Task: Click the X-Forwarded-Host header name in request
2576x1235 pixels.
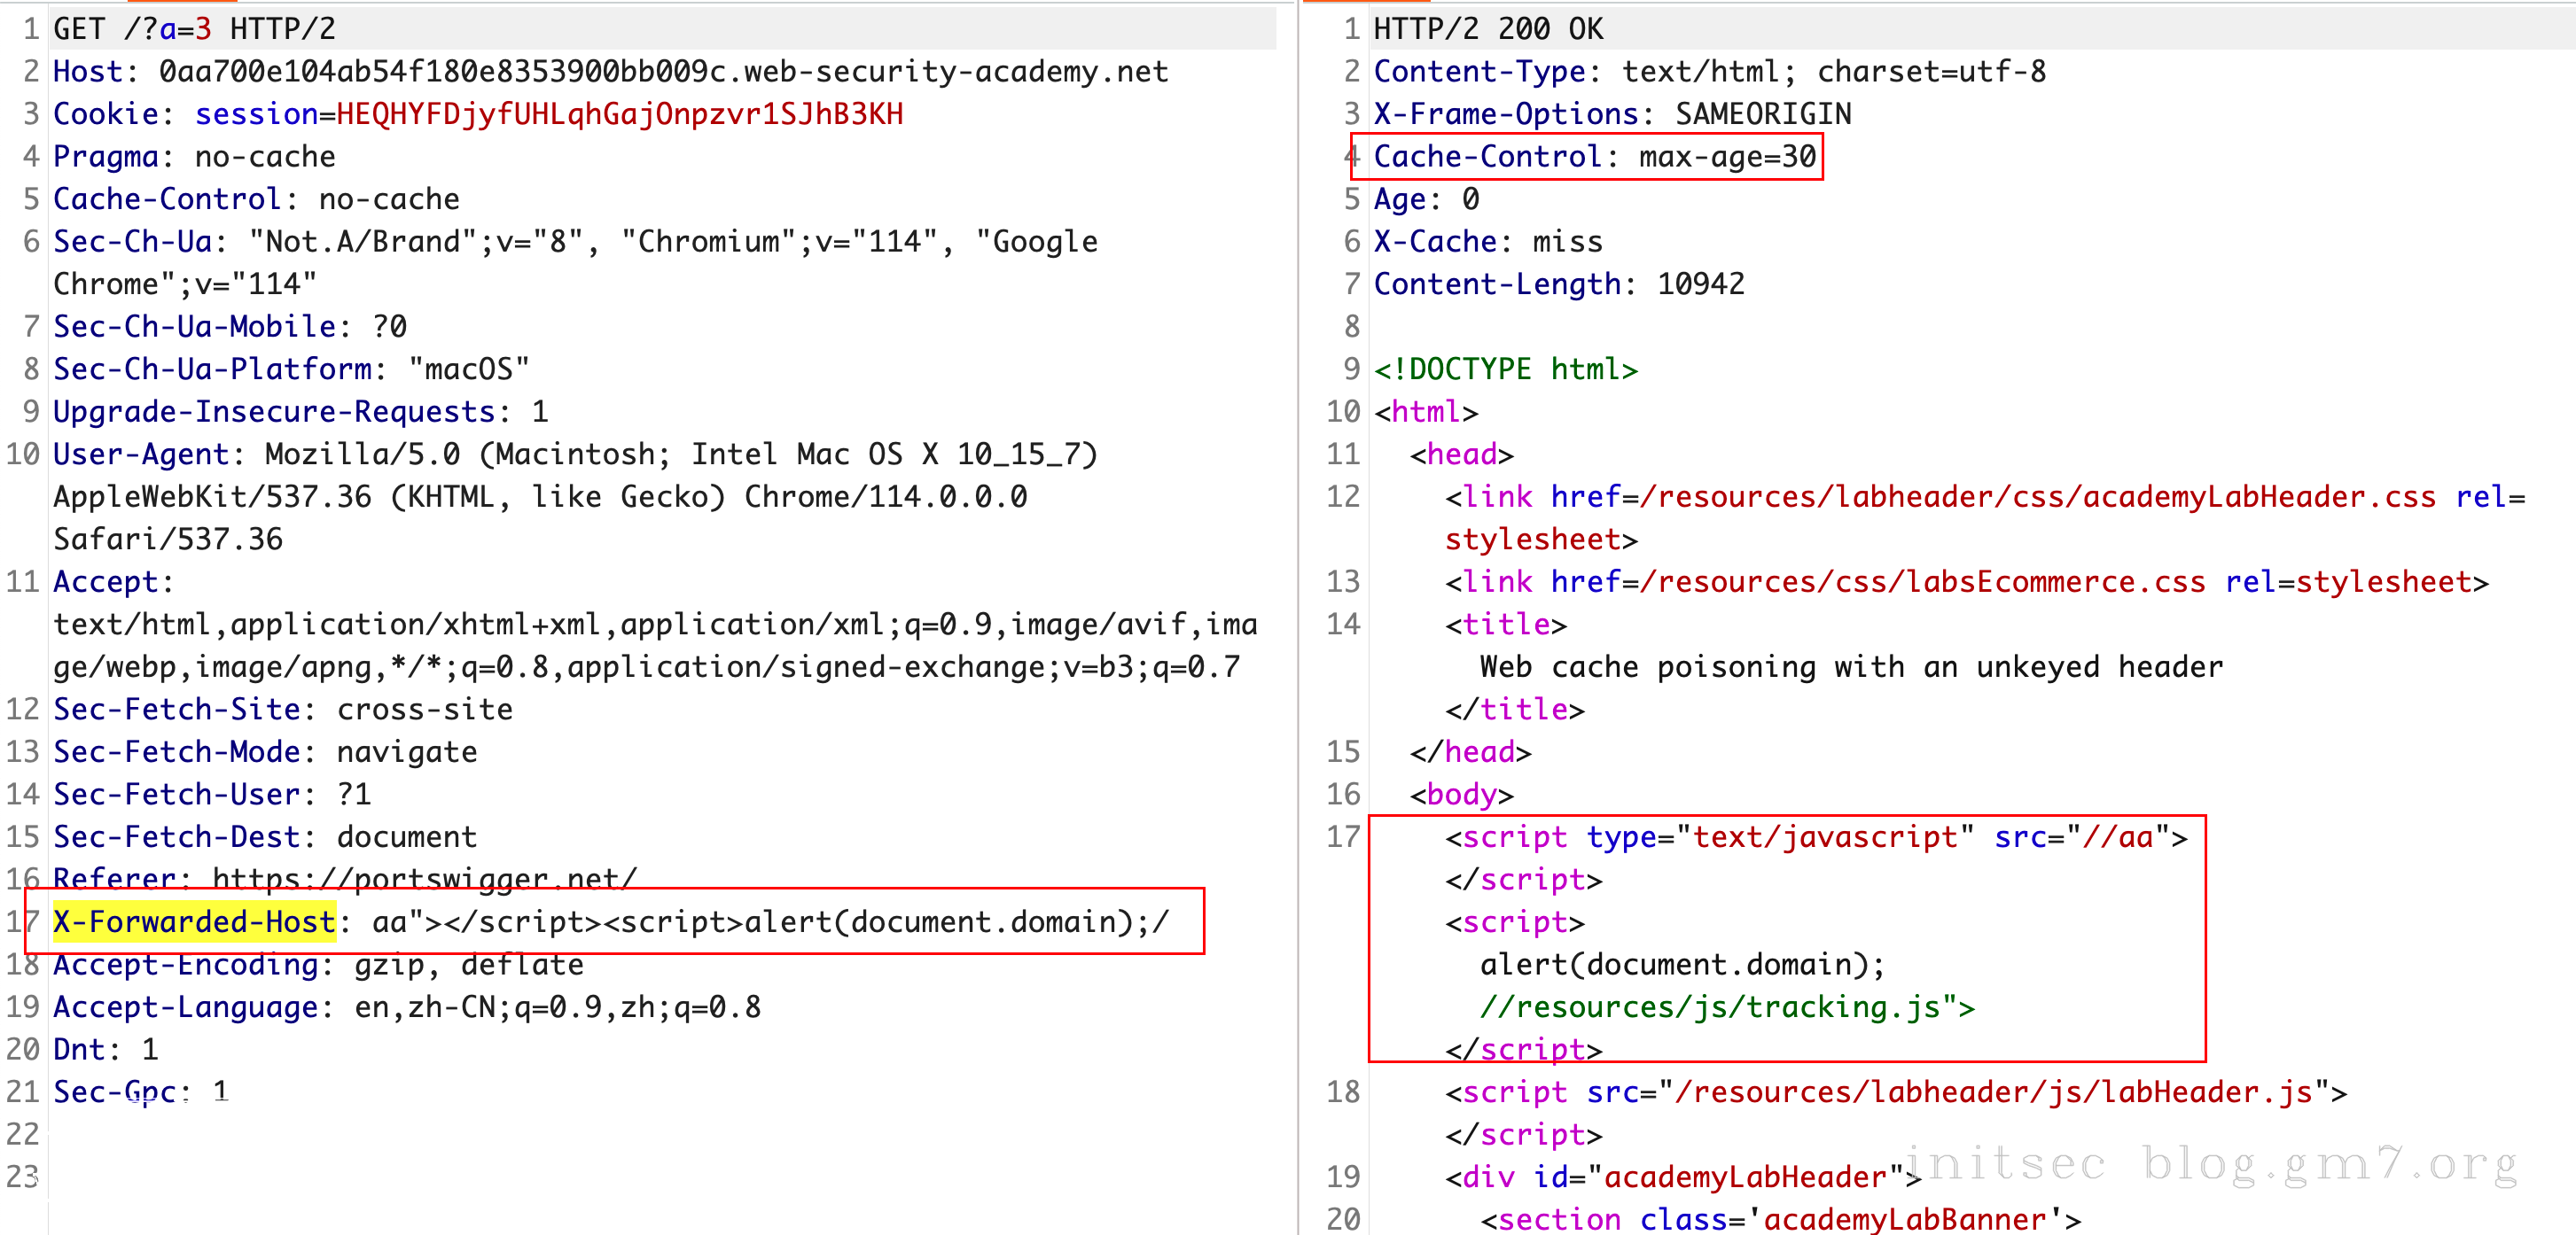Action: click(194, 920)
